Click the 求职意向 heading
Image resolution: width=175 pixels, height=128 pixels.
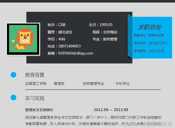(x=149, y=27)
